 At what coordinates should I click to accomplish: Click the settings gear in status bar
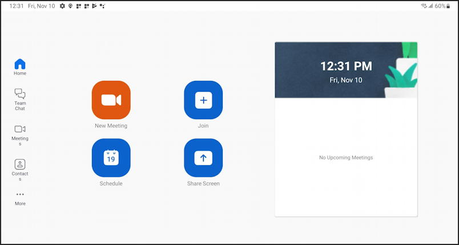point(62,6)
